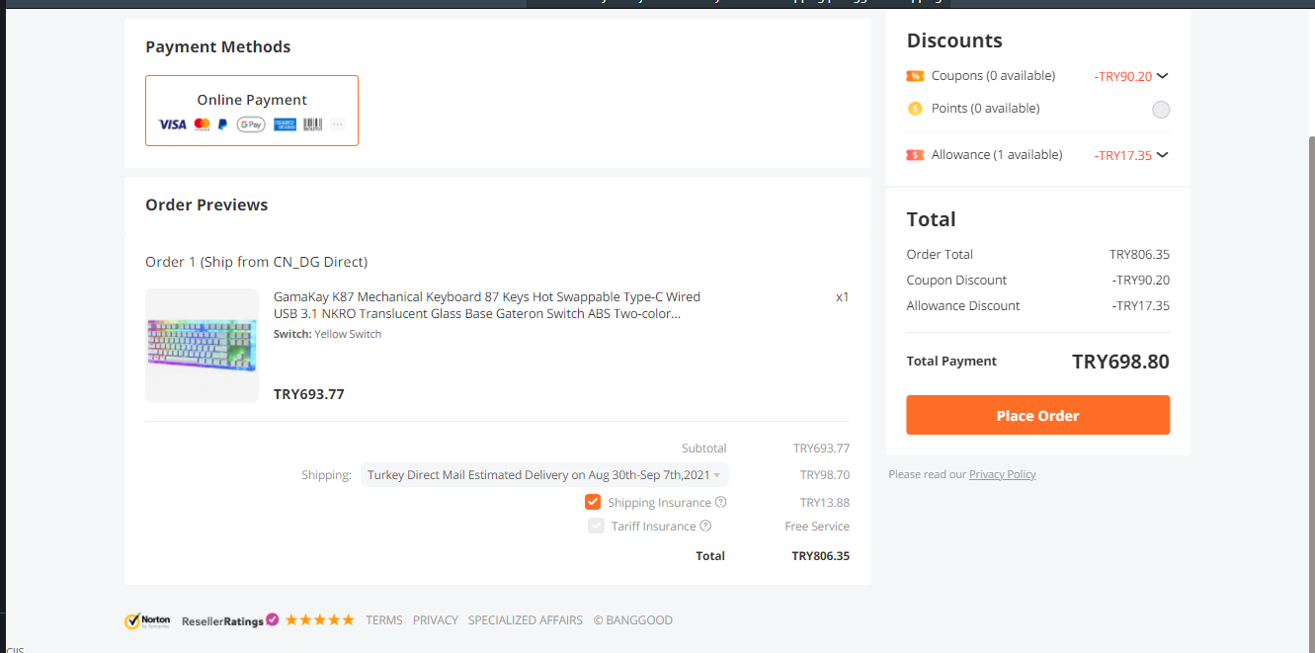Screen dimensions: 1315x653
Task: Click the x1 quantity text
Action: click(843, 296)
